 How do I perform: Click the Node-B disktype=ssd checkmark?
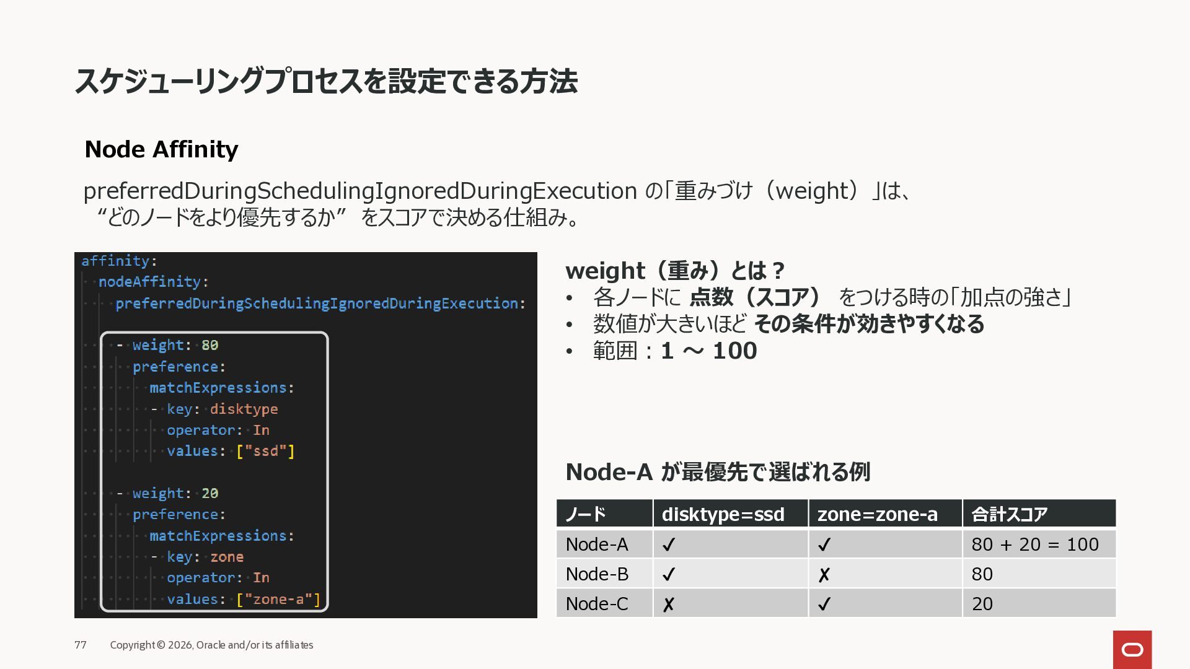tap(668, 575)
